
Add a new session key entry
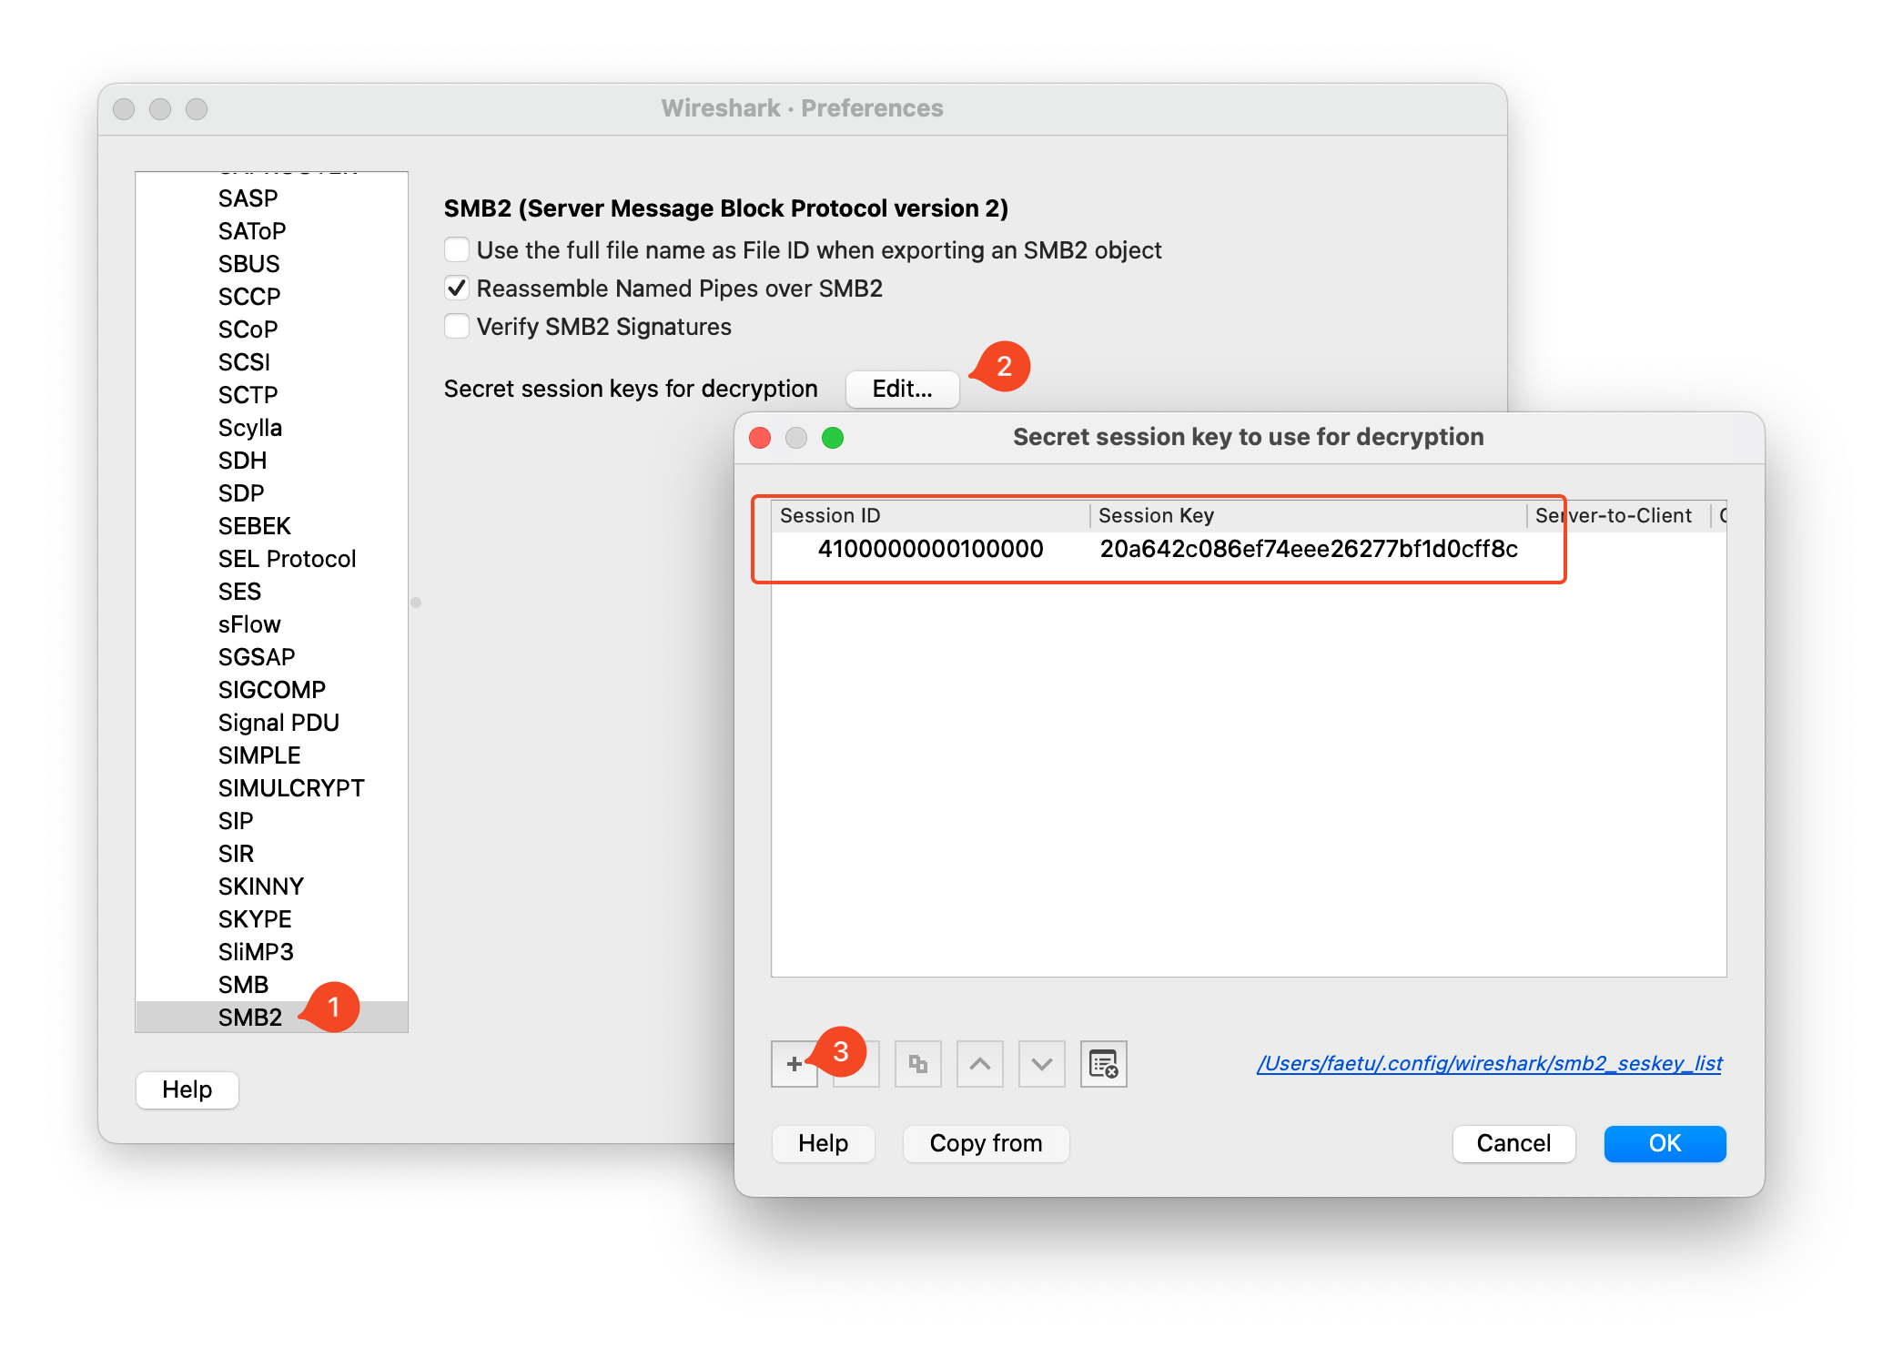click(794, 1063)
